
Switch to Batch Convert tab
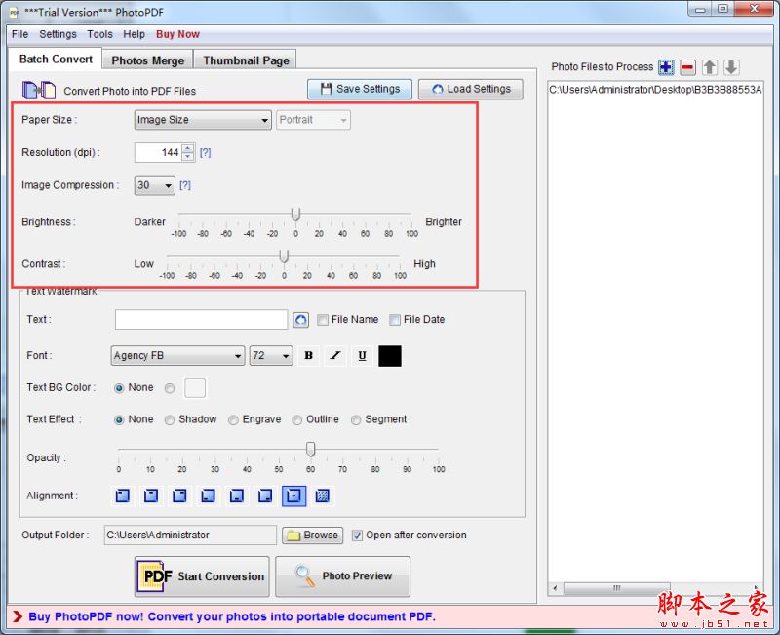[x=56, y=60]
